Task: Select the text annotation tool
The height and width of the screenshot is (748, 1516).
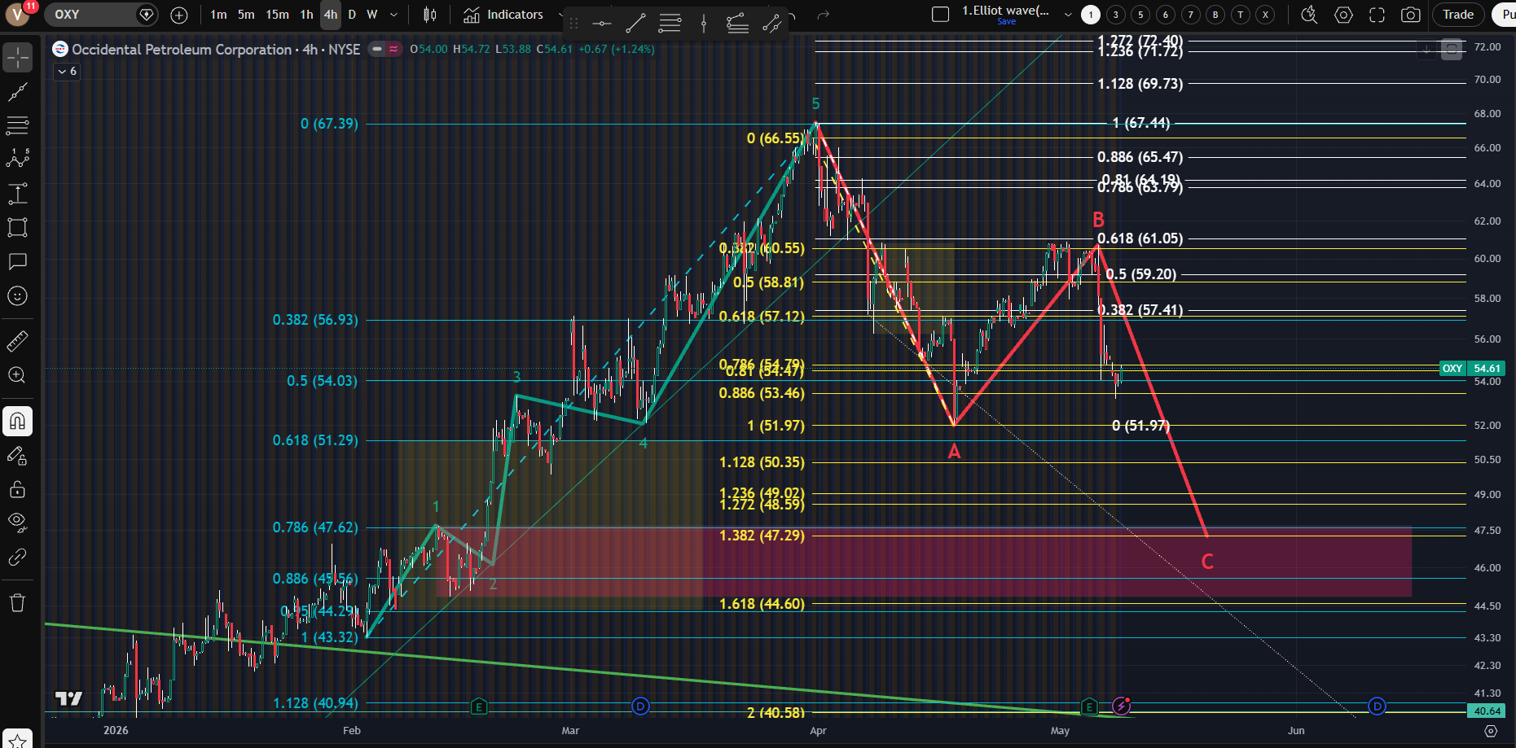Action: [17, 261]
